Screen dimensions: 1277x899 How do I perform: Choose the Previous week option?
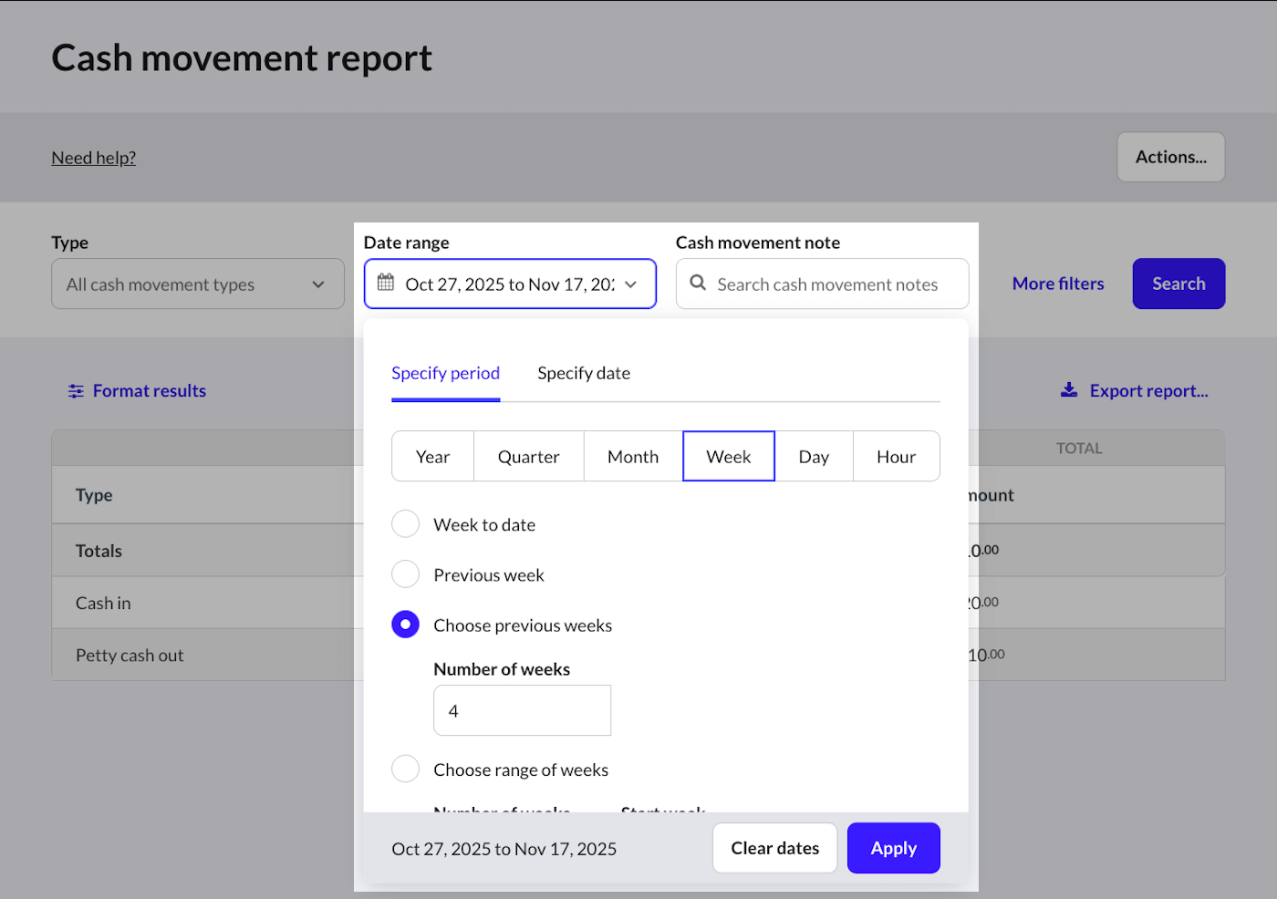pyautogui.click(x=405, y=573)
